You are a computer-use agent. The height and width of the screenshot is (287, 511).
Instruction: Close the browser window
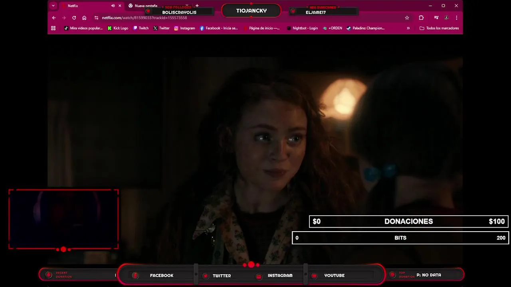click(x=456, y=6)
